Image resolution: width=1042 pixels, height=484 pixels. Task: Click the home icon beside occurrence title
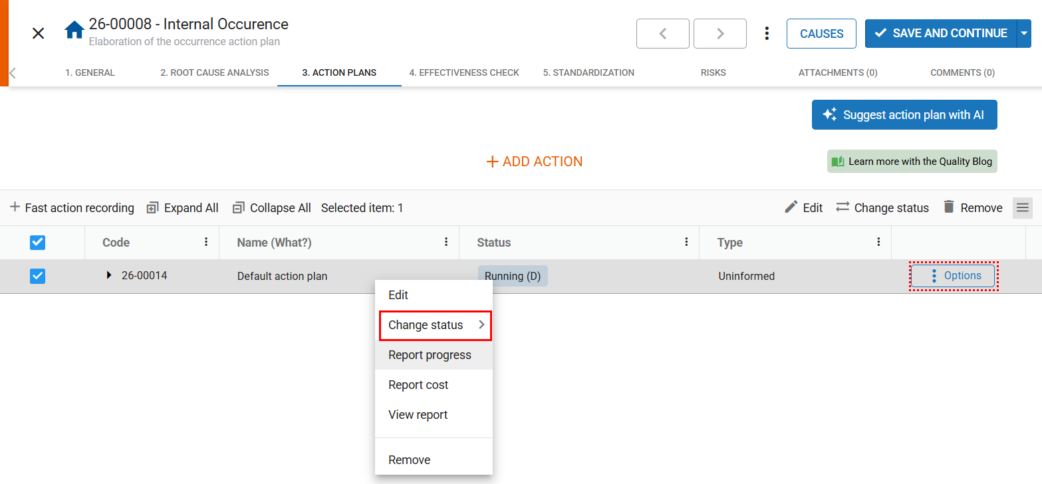click(x=74, y=31)
